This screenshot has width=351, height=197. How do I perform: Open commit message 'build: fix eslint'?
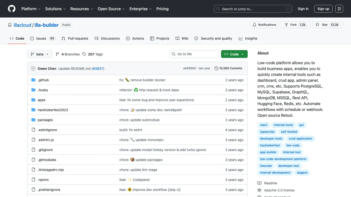[131, 130]
